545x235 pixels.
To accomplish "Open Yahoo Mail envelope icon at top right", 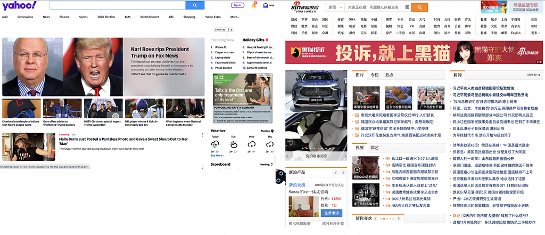I will tap(266, 5).
